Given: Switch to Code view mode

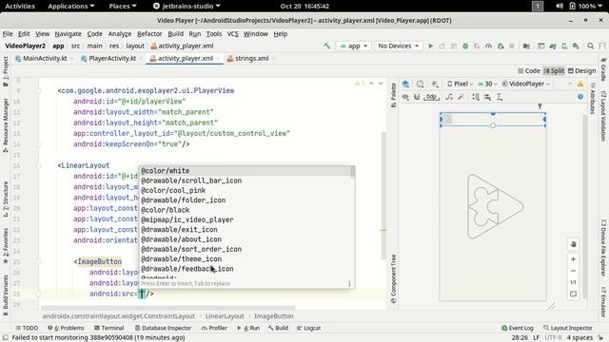Looking at the screenshot, I should [529, 70].
